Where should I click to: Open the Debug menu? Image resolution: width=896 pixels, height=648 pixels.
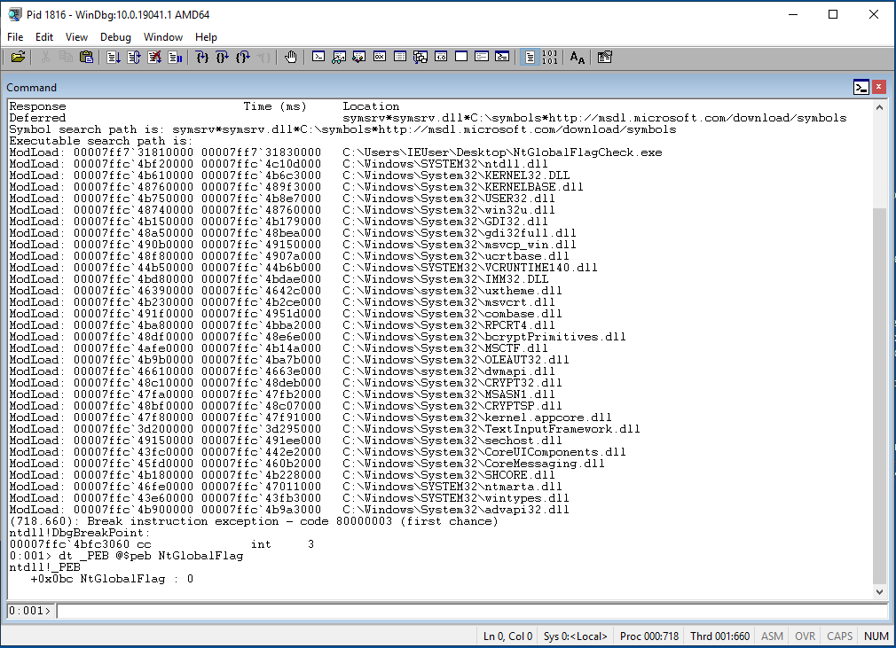pos(115,37)
